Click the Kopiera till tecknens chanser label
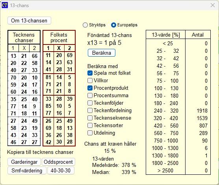Viewport: 219px width, 185px height. coord(40,152)
